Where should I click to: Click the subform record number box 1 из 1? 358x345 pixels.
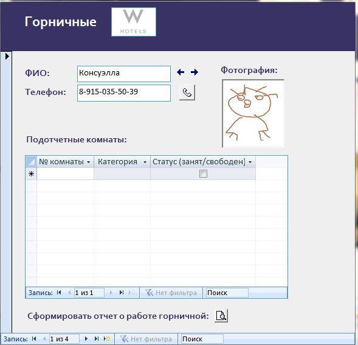(x=89, y=293)
